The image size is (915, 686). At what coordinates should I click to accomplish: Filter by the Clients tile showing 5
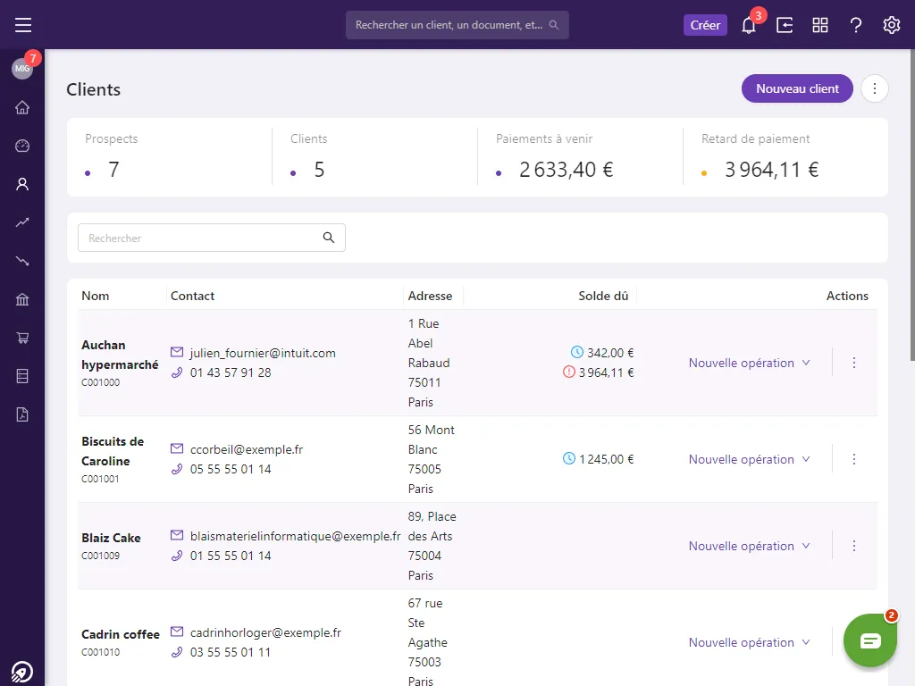coord(374,157)
